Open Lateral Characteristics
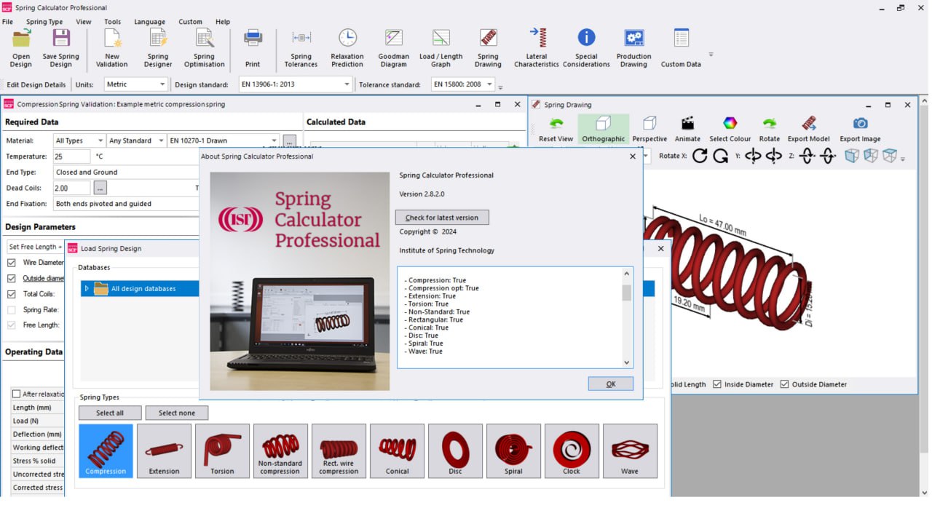Screen dimensions: 932x524 [537, 49]
